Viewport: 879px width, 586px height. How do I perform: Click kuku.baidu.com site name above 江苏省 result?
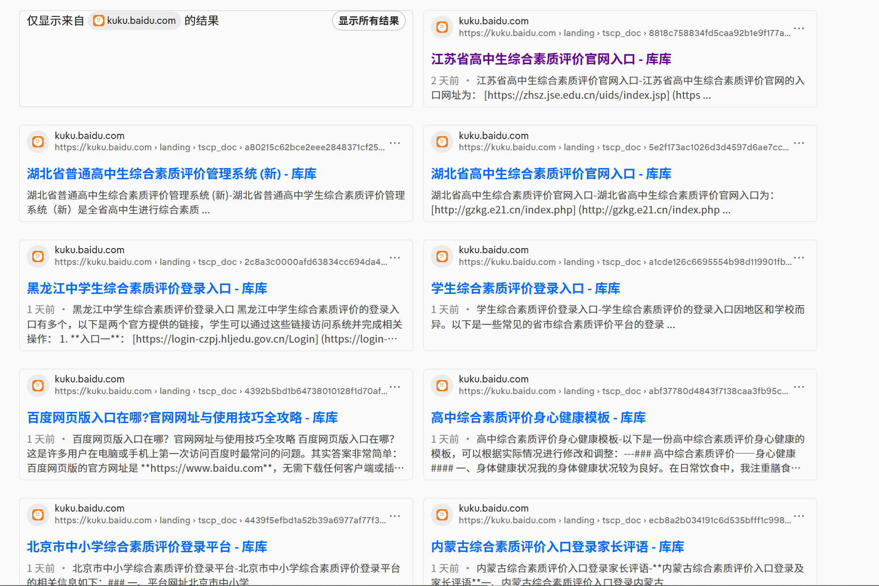tap(494, 21)
